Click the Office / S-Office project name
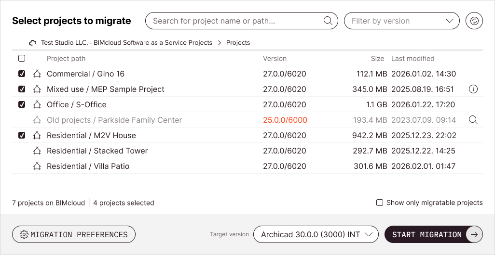495x255 pixels. [77, 104]
